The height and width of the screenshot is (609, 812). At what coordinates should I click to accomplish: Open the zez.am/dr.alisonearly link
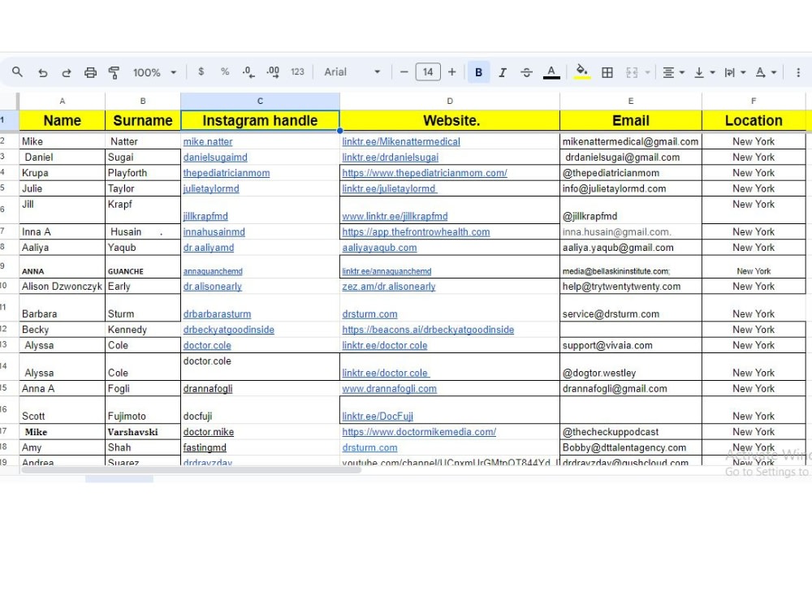click(388, 287)
